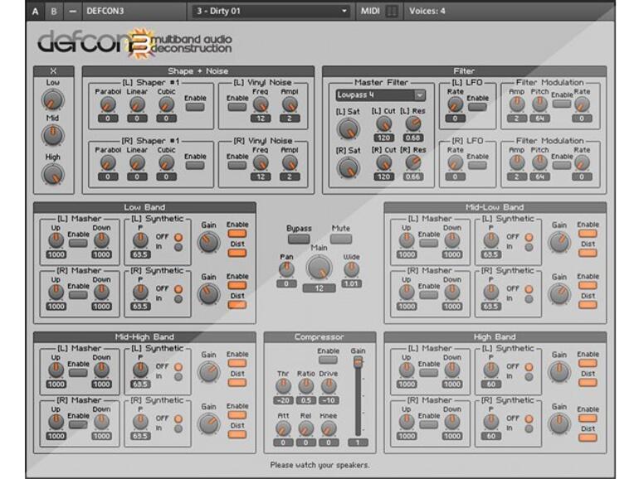The width and height of the screenshot is (639, 479).
Task: Enable the [L] LFO
Action: [477, 107]
